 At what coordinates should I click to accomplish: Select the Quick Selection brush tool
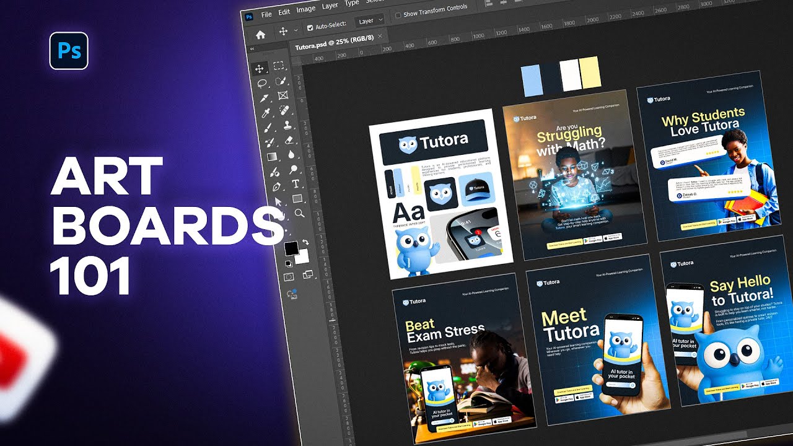pos(281,81)
